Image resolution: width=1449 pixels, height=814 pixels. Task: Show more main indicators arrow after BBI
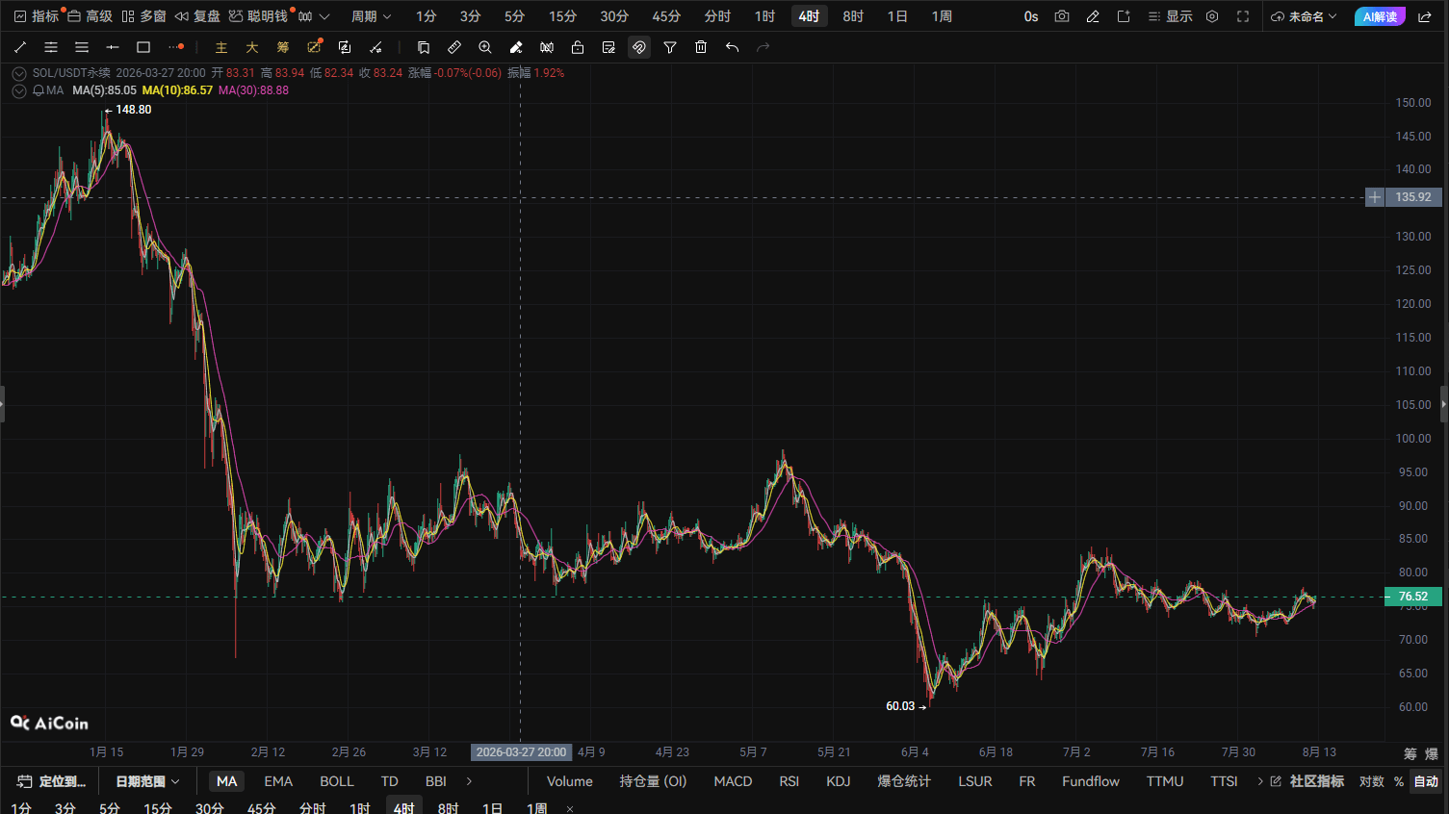tap(469, 781)
